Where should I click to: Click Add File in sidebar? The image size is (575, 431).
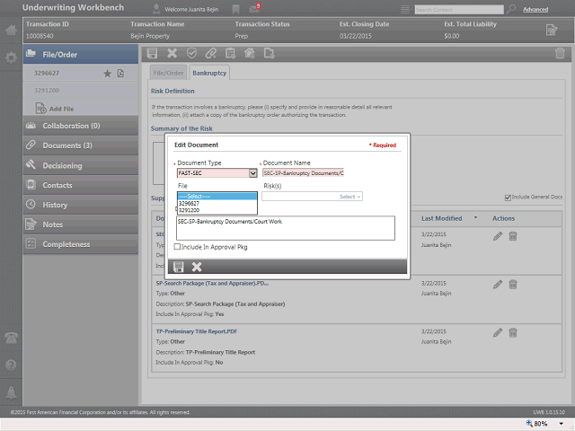click(55, 109)
